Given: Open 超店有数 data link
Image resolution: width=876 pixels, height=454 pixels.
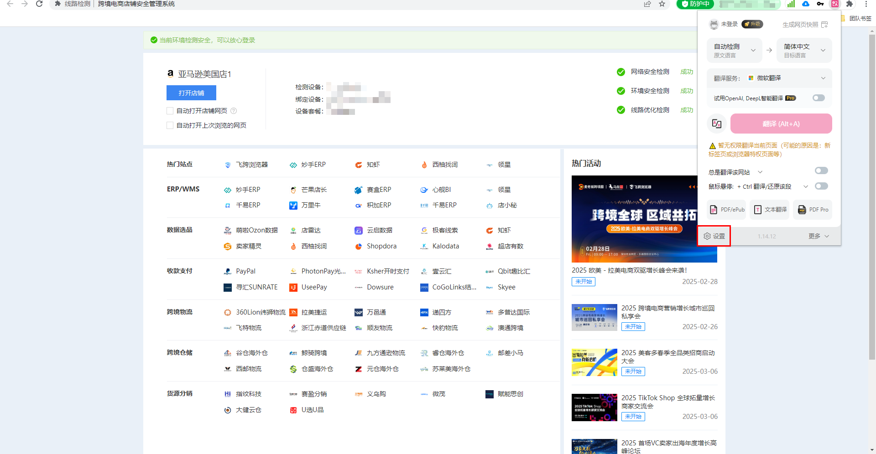Looking at the screenshot, I should [x=504, y=246].
